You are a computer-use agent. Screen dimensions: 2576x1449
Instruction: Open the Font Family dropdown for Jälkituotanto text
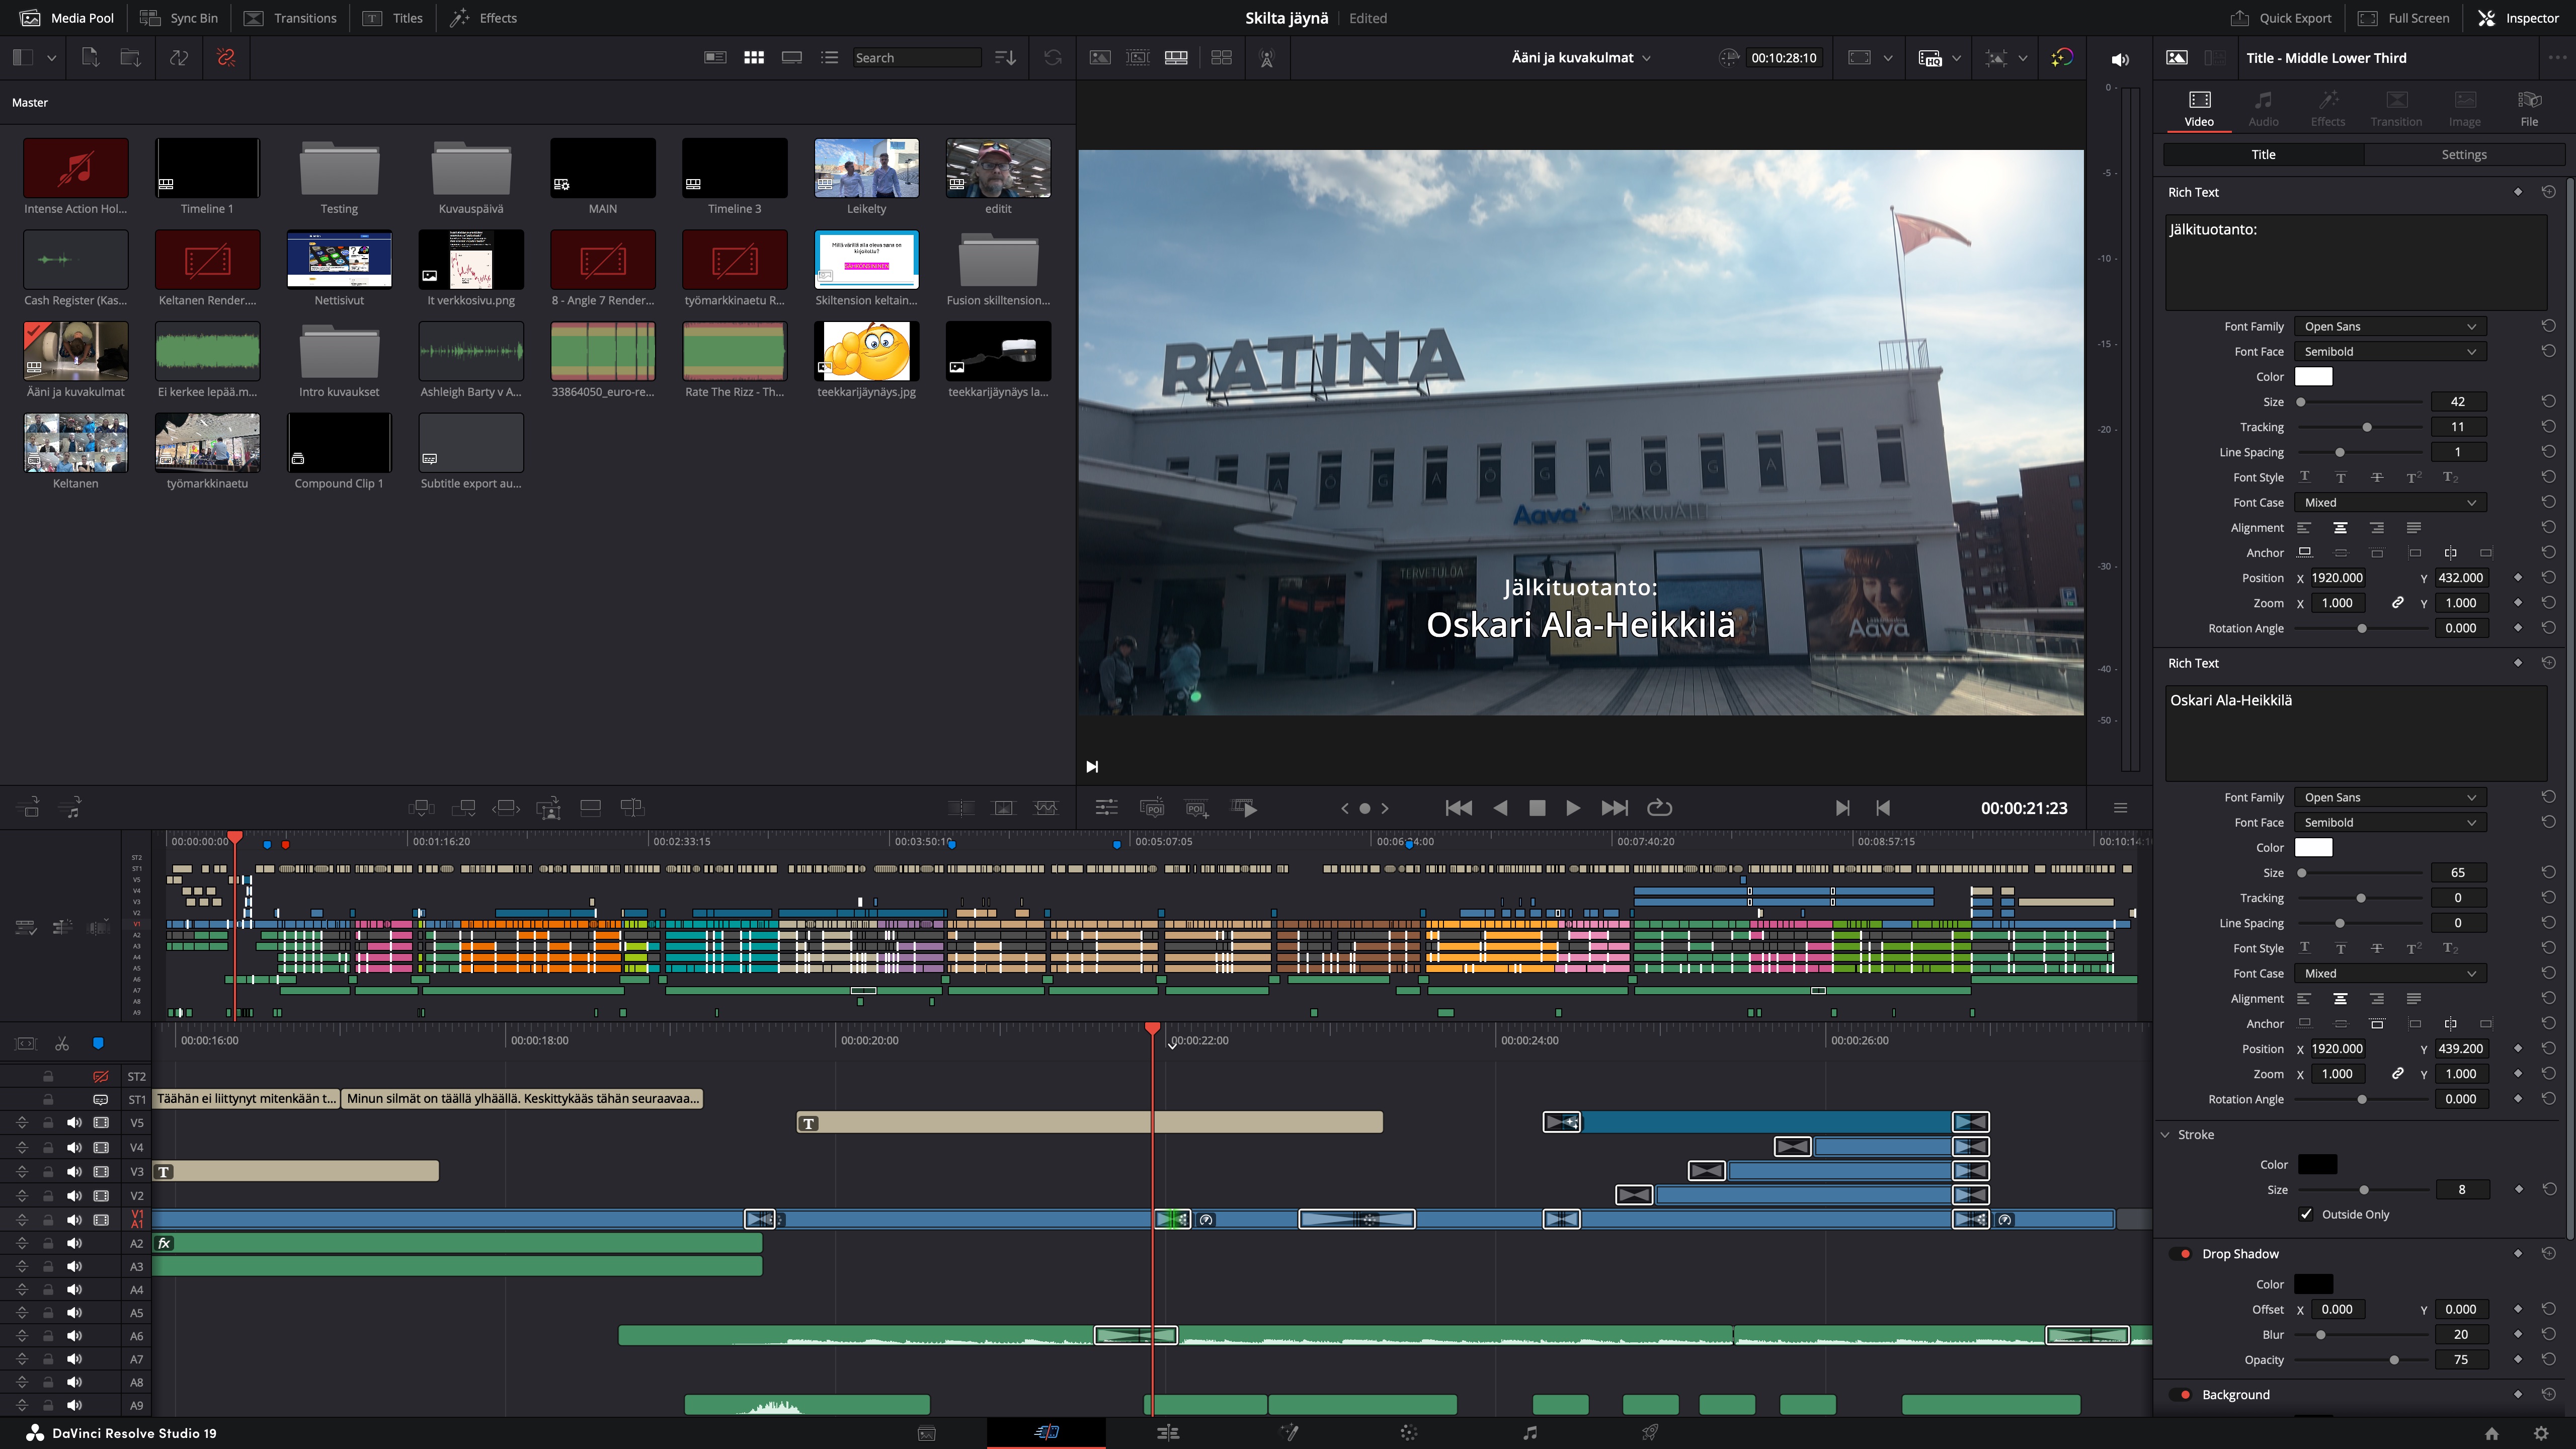coord(2390,327)
